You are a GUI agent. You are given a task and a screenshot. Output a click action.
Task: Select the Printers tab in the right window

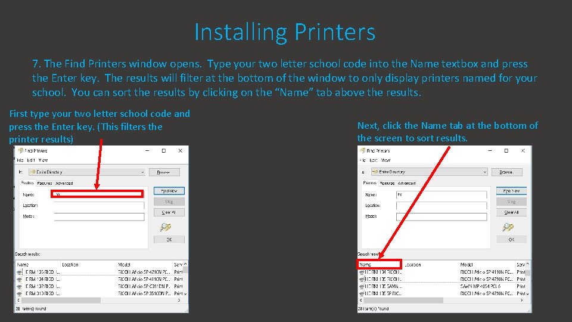coord(369,183)
